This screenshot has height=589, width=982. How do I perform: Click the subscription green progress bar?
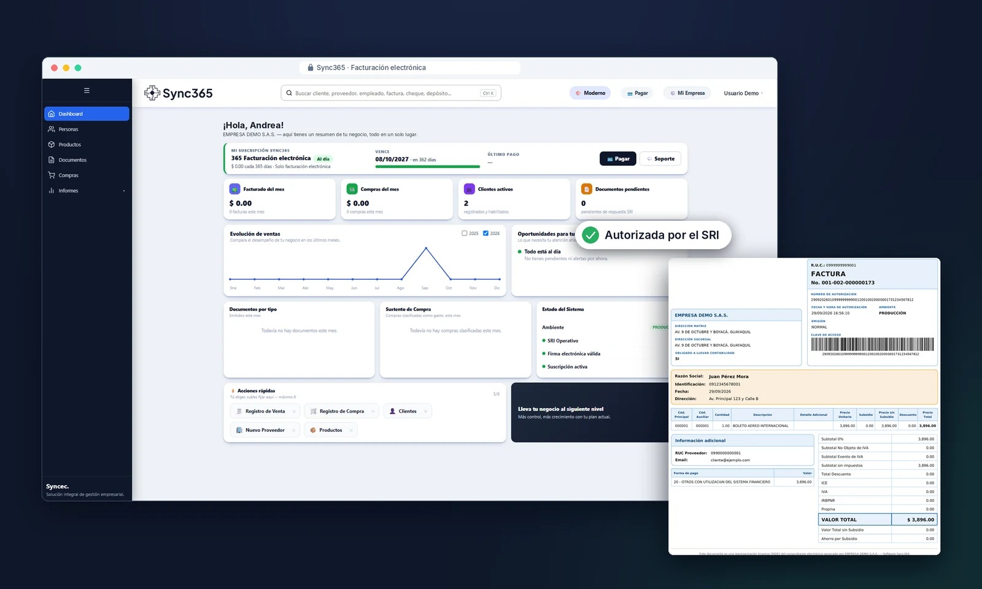click(x=427, y=166)
